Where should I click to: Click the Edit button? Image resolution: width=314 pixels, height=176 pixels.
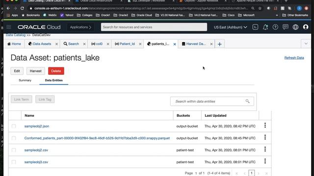(17, 71)
